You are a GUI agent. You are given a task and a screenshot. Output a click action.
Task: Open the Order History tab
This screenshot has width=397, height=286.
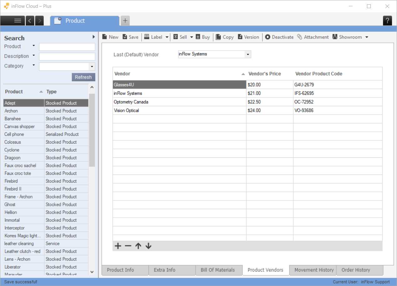coord(359,270)
